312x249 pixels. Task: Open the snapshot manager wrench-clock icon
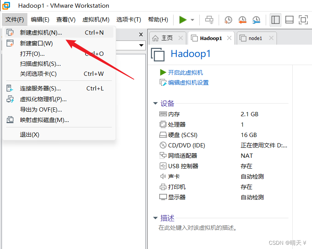(x=256, y=20)
